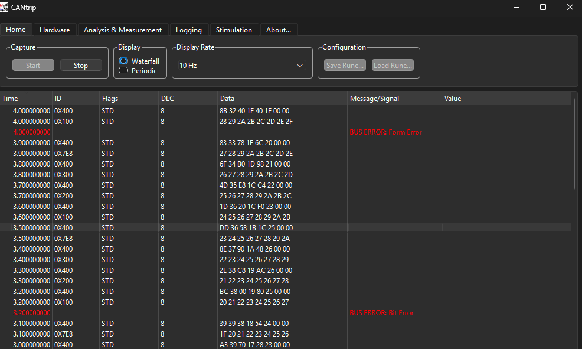Click the Start capture button
The image size is (582, 349).
33,66
